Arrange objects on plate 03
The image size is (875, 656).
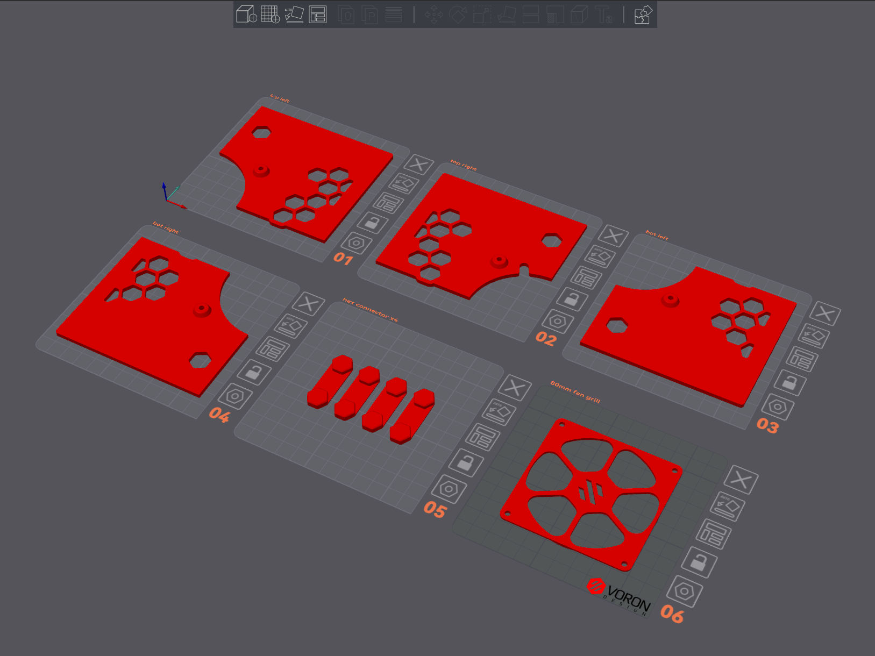[x=802, y=359]
